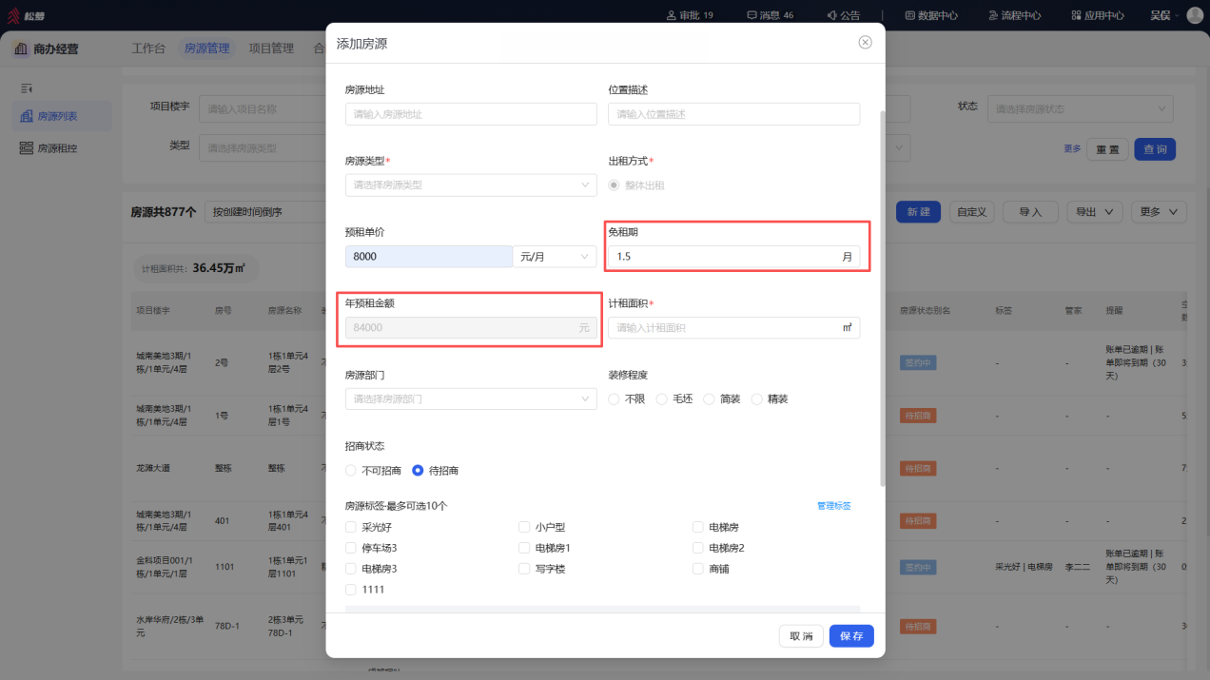Select the 不可招商 radio option
The height and width of the screenshot is (680, 1210).
pyautogui.click(x=351, y=471)
